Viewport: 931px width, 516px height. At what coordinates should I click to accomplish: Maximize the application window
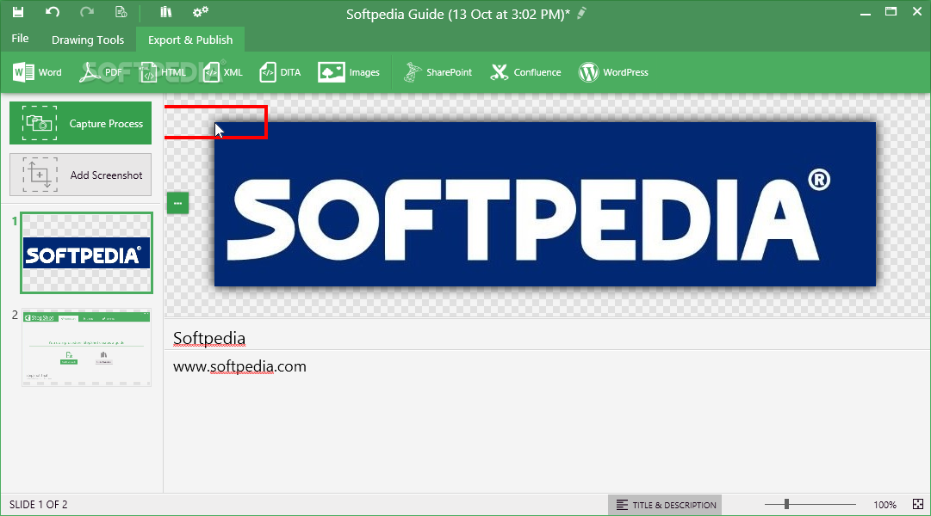pyautogui.click(x=891, y=11)
